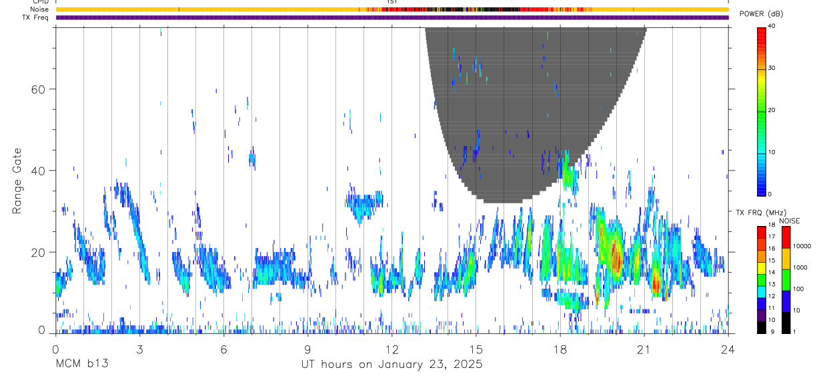The height and width of the screenshot is (378, 819).
Task: Click the 'TX Freq' row label at top
Action: point(36,17)
